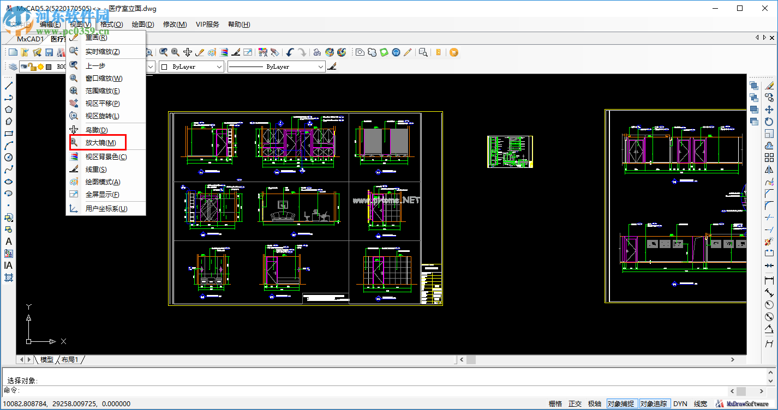The width and height of the screenshot is (778, 410).
Task: Select the Ellipse draw tool
Action: pyautogui.click(x=9, y=181)
